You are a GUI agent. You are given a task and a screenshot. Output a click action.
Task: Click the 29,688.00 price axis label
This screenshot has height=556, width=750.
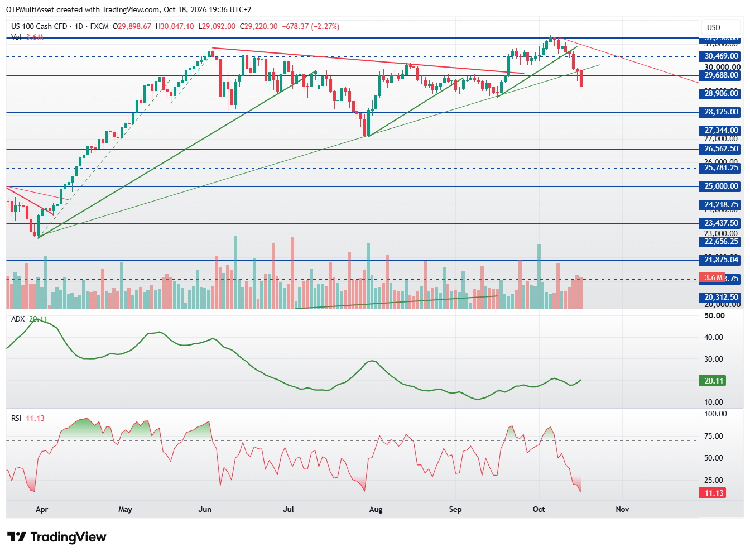pyautogui.click(x=721, y=75)
